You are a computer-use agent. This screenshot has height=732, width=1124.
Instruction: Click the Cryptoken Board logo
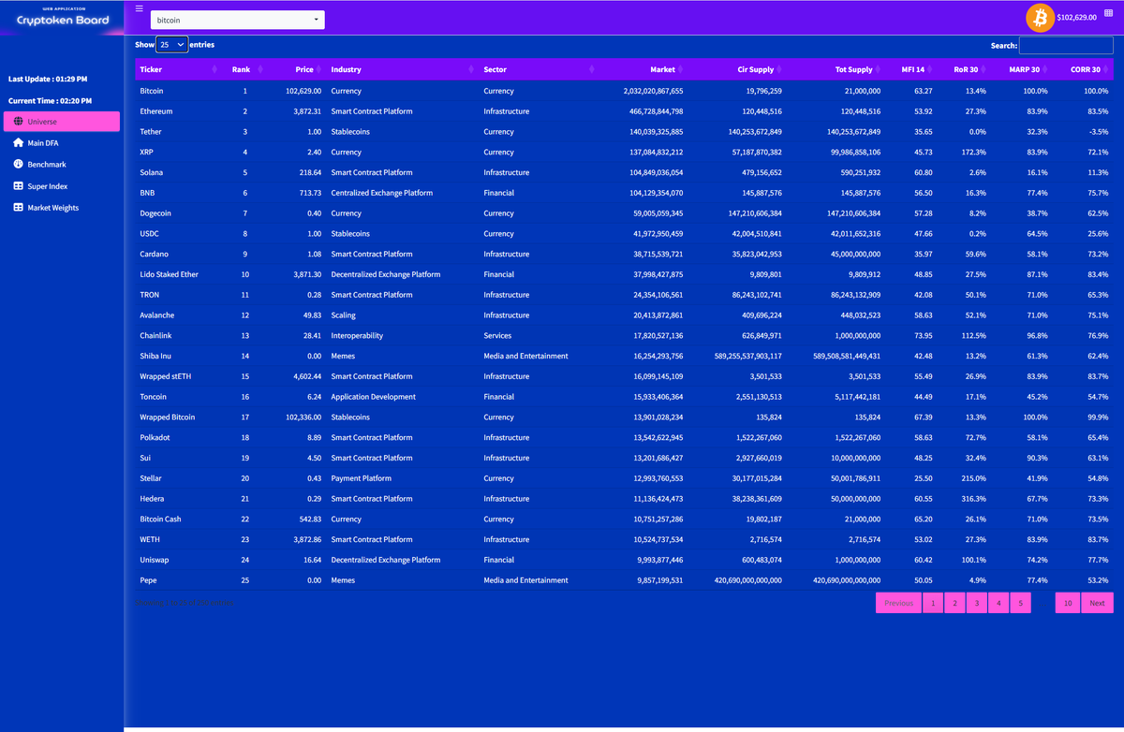[63, 18]
